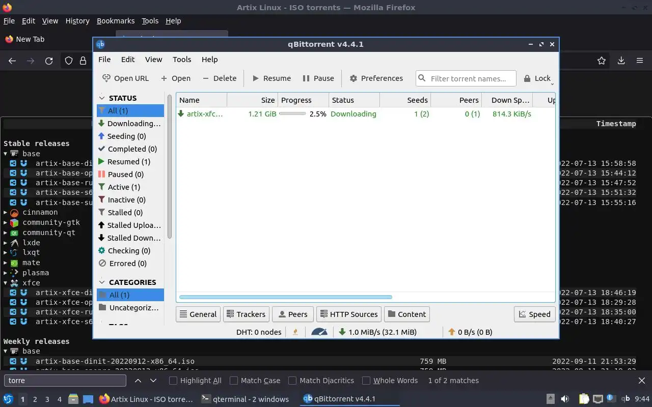The width and height of the screenshot is (652, 407).
Task: Select the Inactive (0) status filter
Action: [x=130, y=200]
